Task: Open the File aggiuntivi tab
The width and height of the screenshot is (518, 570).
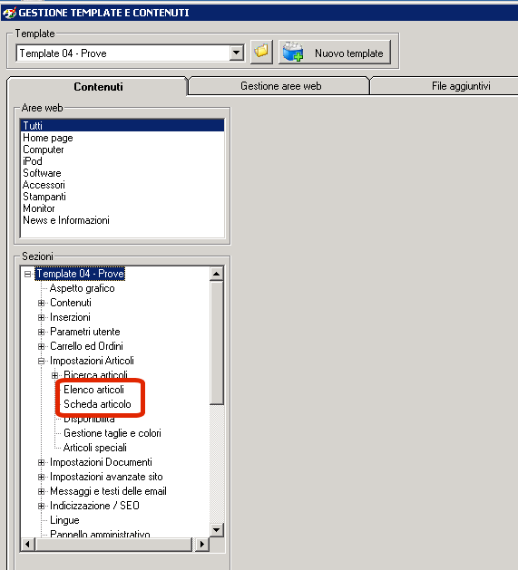Action: tap(461, 86)
